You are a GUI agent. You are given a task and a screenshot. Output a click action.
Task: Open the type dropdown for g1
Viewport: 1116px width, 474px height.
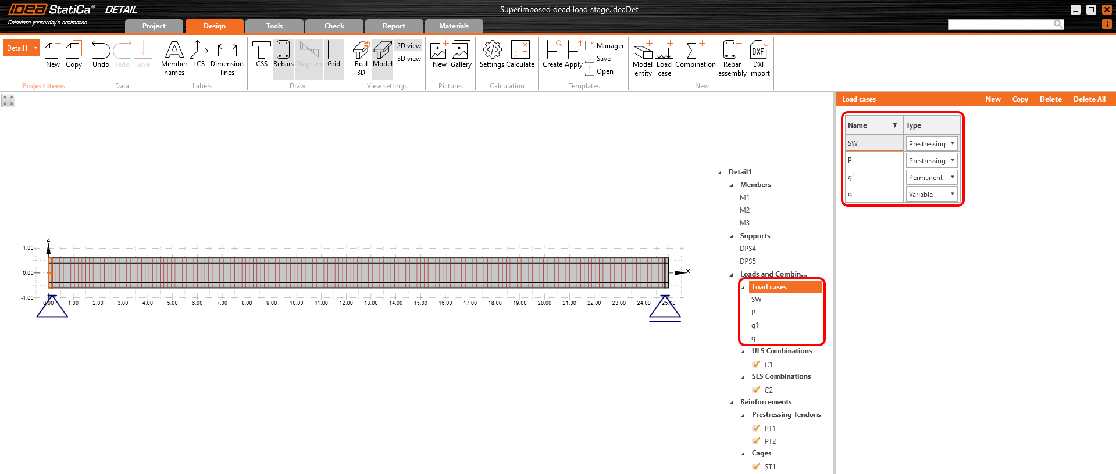pos(952,177)
